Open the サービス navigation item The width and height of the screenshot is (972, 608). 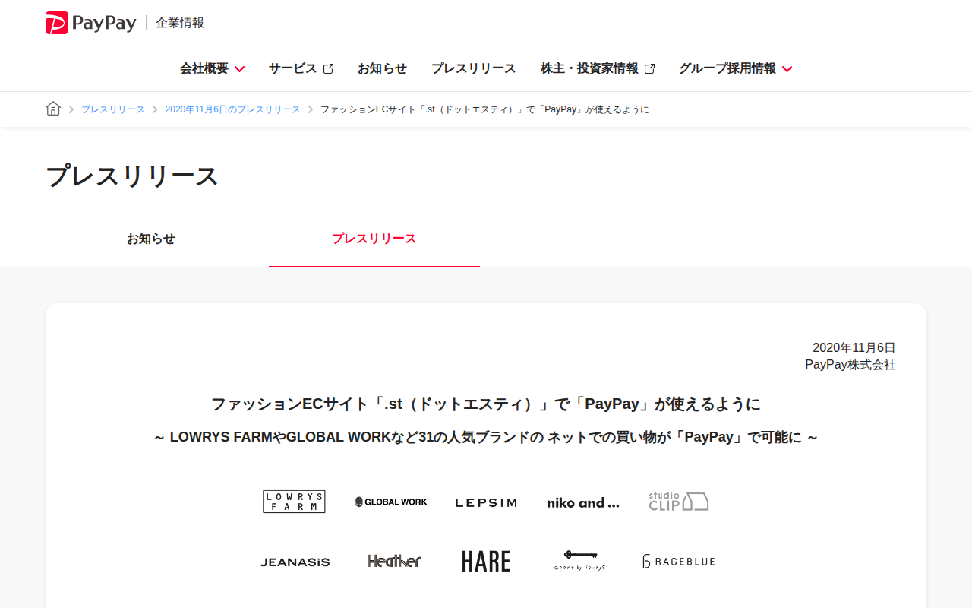coord(301,68)
